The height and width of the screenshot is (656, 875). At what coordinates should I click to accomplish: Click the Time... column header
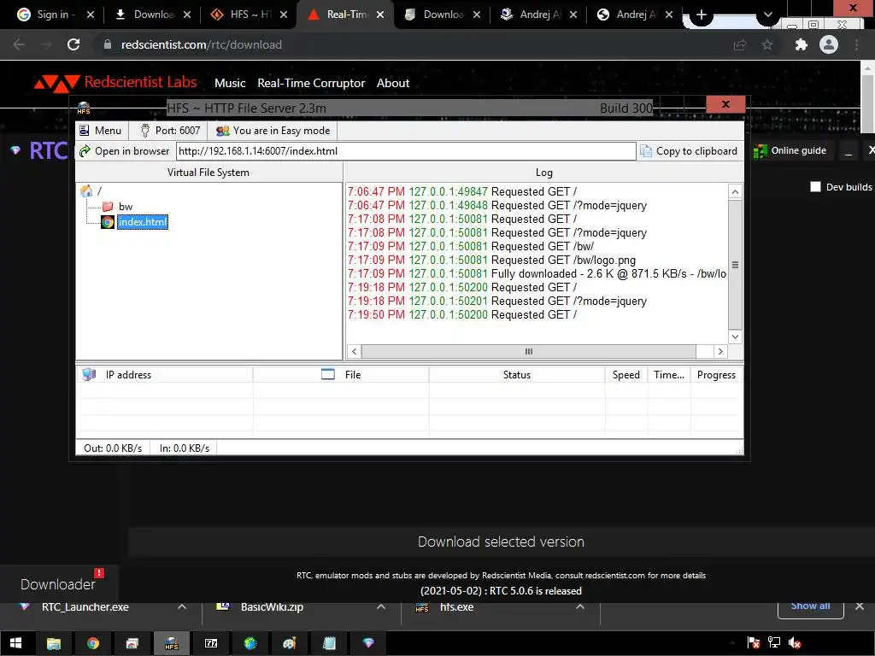(x=669, y=375)
